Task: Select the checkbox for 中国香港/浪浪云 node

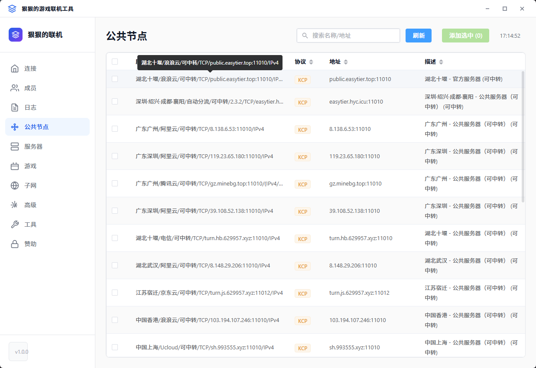Action: [115, 320]
